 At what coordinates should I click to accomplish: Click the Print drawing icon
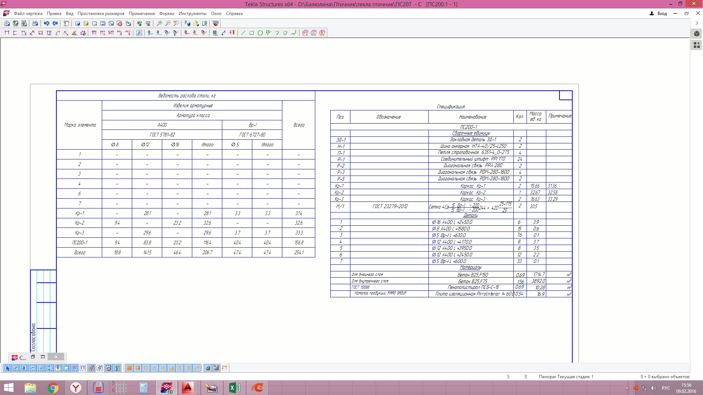coord(35,23)
